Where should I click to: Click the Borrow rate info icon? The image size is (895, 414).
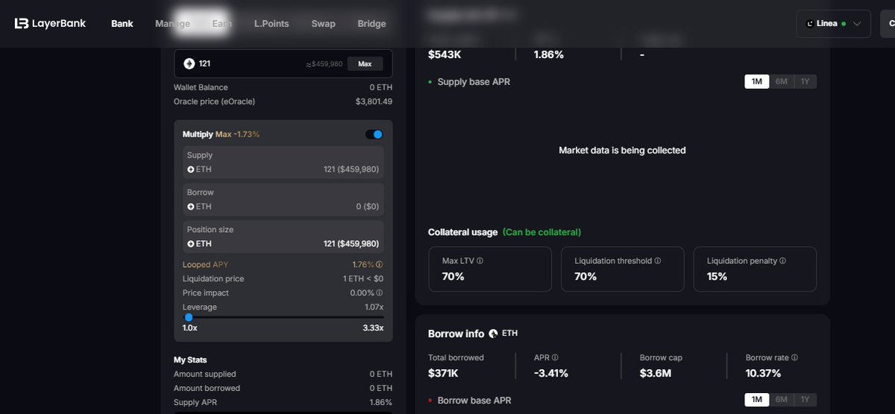tap(794, 358)
